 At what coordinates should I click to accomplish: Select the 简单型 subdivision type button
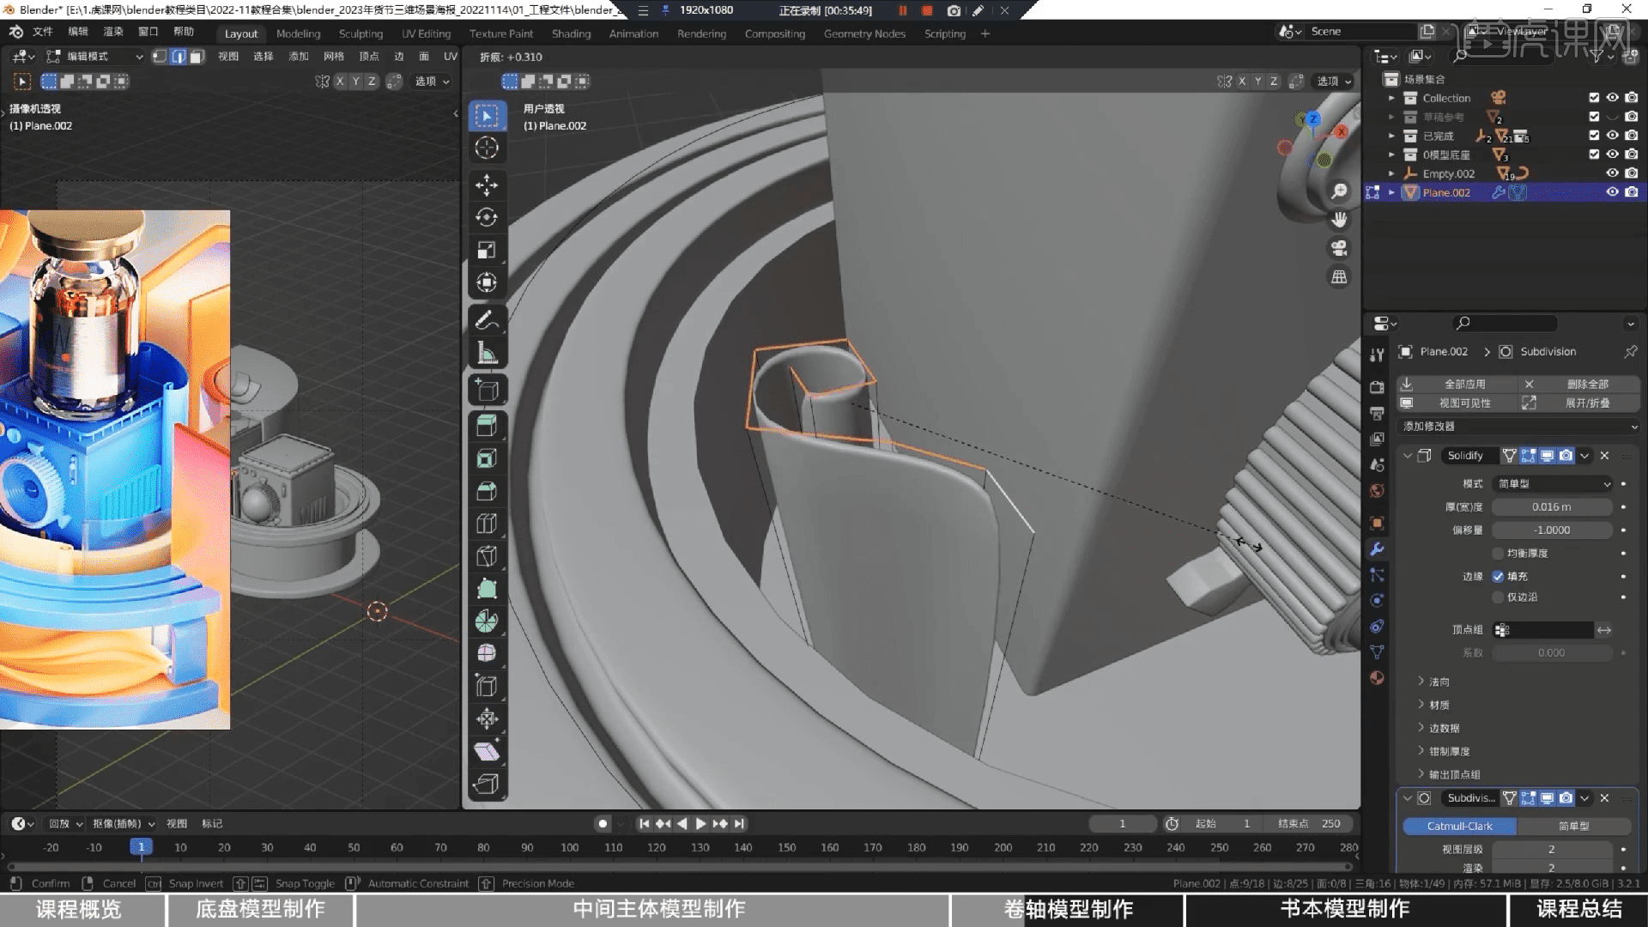pyautogui.click(x=1573, y=827)
